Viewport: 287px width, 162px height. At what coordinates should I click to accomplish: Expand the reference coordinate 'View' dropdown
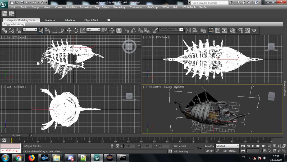coord(93,30)
